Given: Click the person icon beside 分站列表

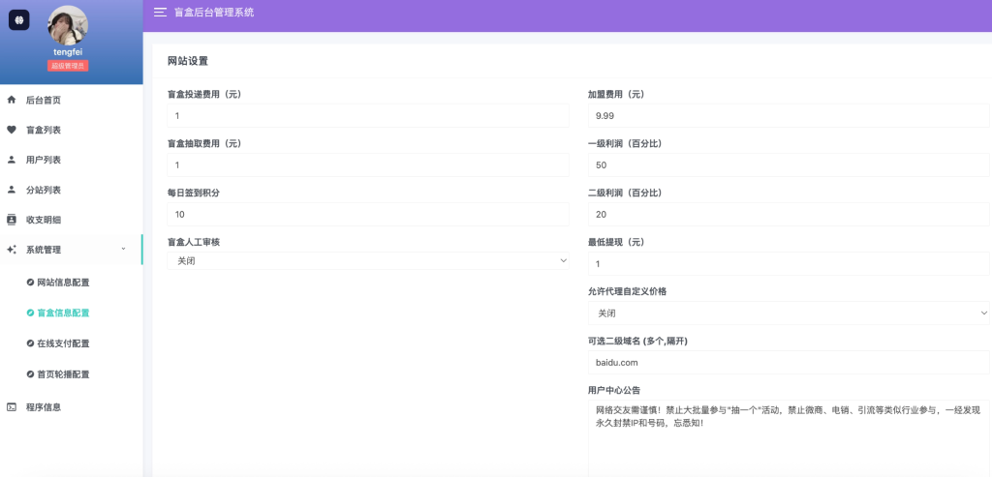Looking at the screenshot, I should [x=12, y=190].
